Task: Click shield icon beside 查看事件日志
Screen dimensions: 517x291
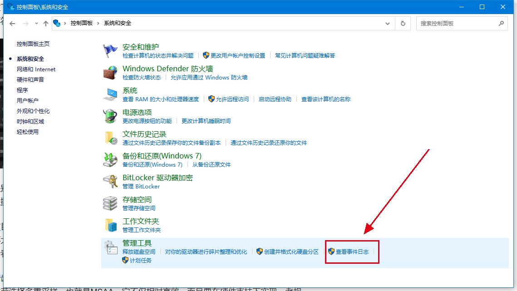Action: coord(331,252)
